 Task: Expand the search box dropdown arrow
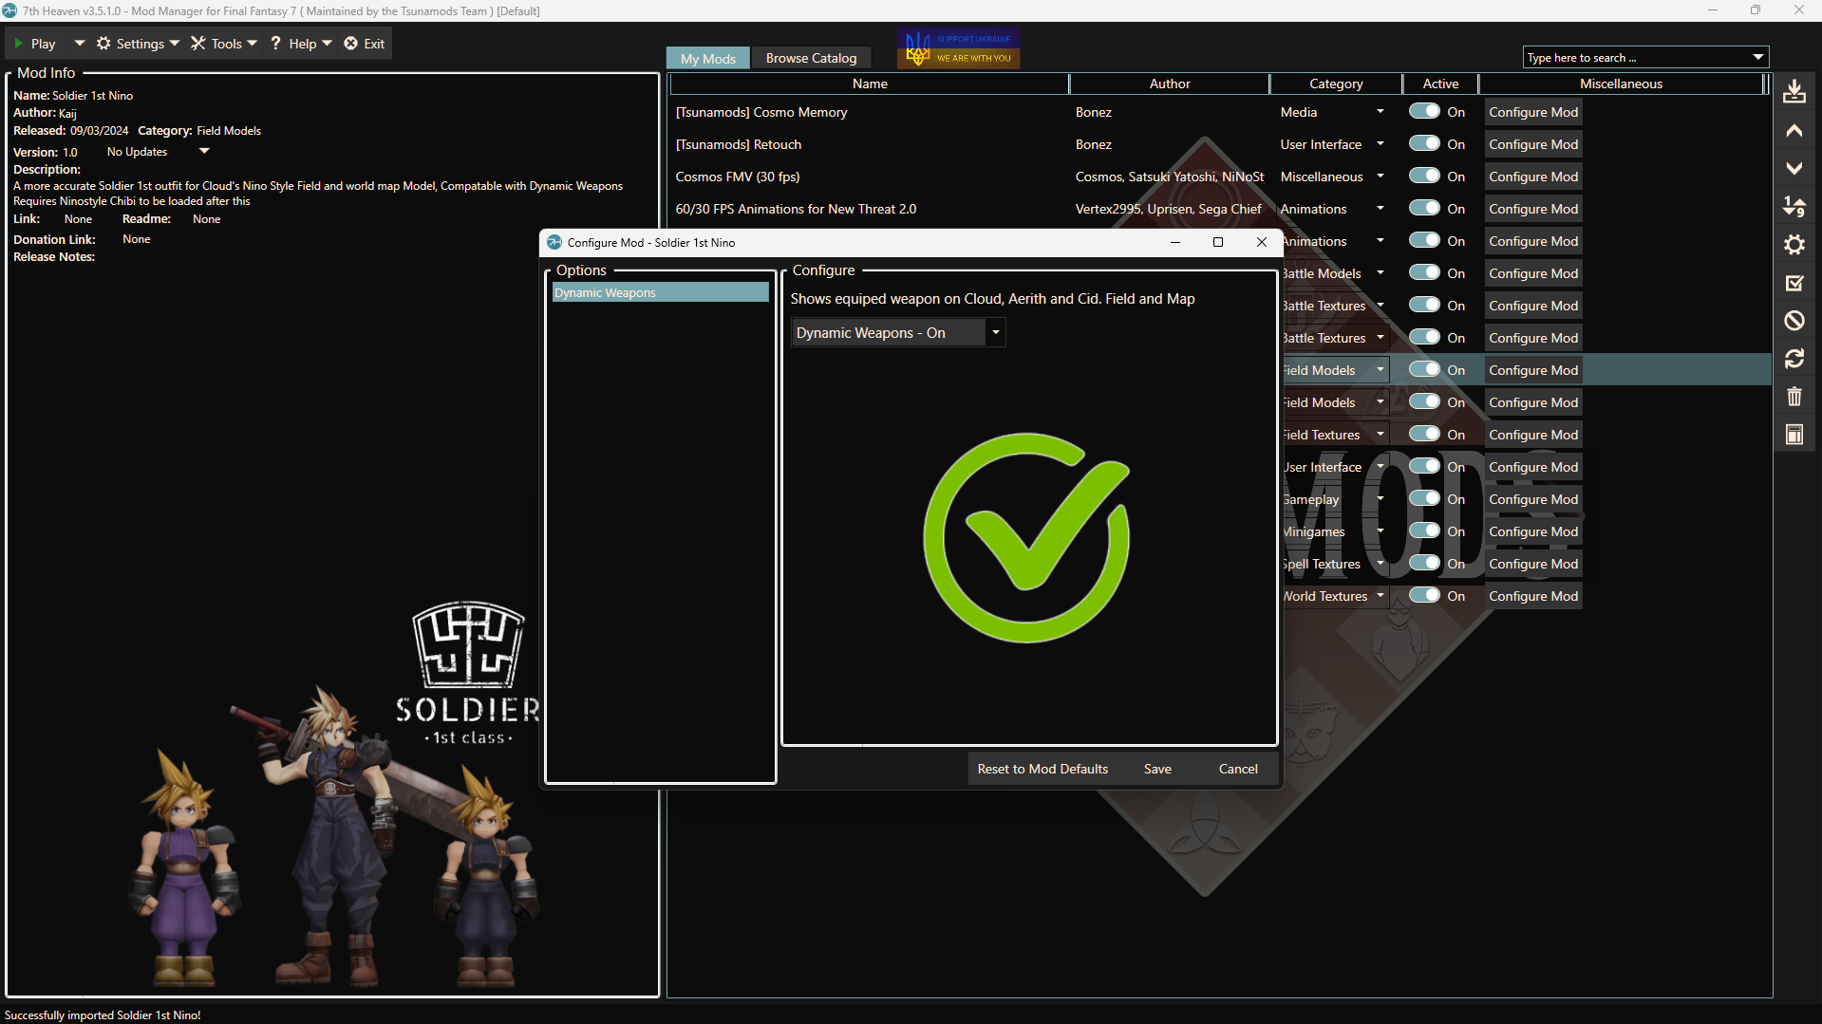[1757, 58]
